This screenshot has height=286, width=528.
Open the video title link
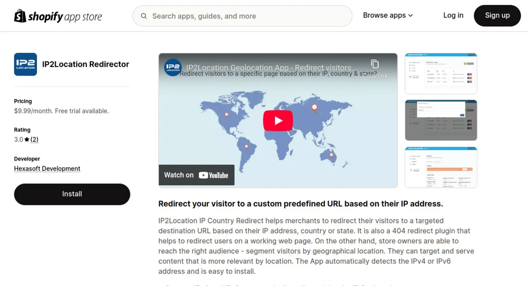(x=271, y=68)
